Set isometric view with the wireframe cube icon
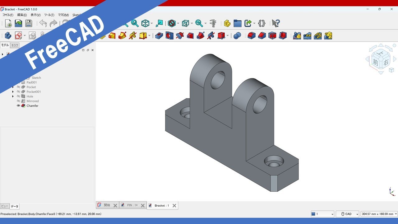398x224 pixels. (x=145, y=23)
